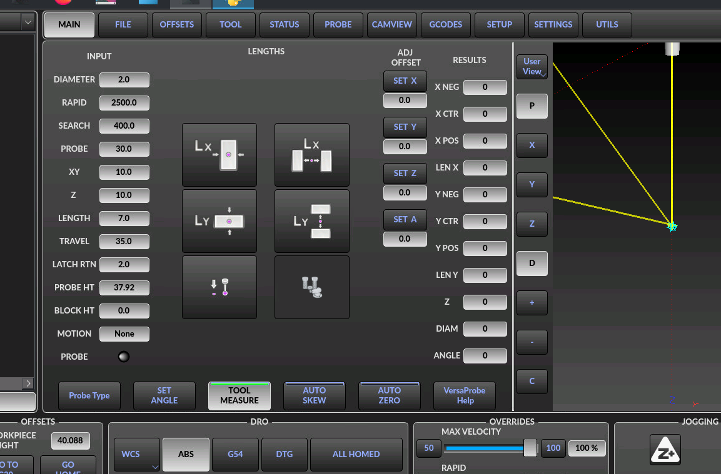
Task: Click the Z+ jogging icon button
Action: point(665,450)
